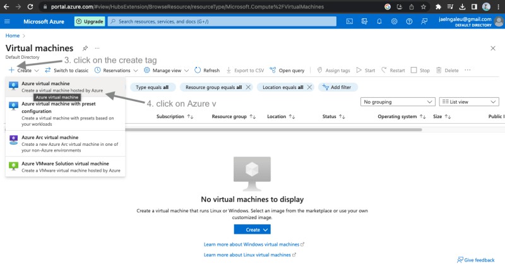
Task: Open the Chrome three-dot menu
Action: click(498, 6)
